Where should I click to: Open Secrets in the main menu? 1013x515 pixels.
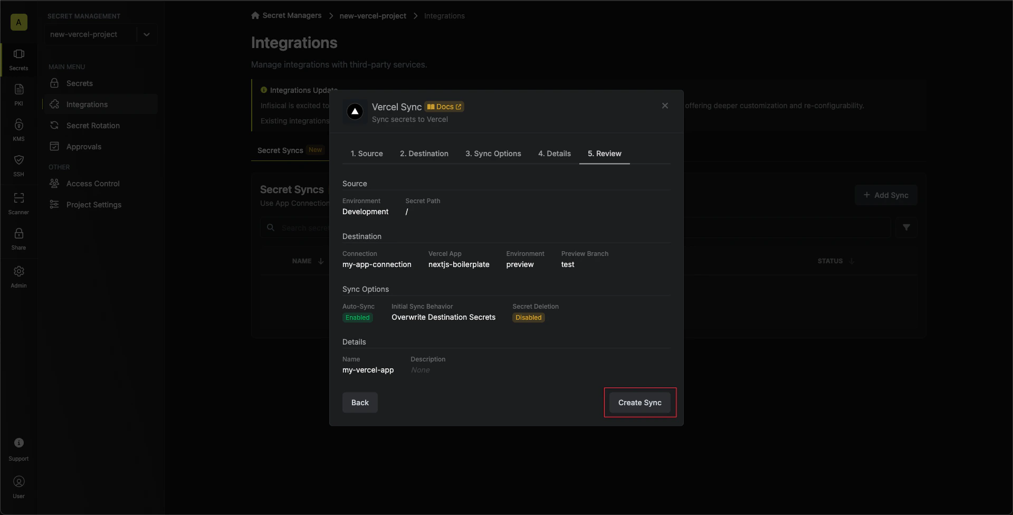[101, 83]
